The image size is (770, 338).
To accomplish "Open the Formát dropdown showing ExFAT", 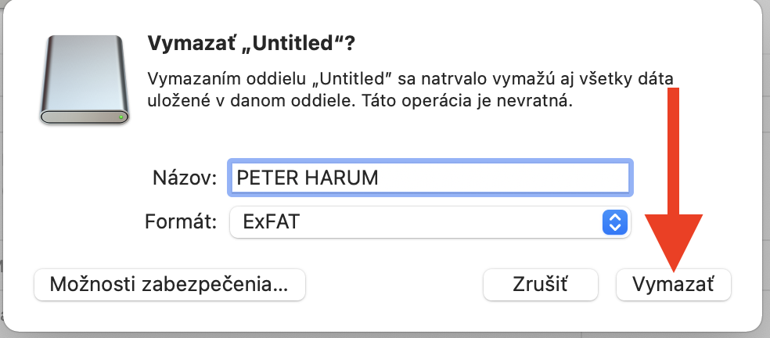I will point(430,222).
